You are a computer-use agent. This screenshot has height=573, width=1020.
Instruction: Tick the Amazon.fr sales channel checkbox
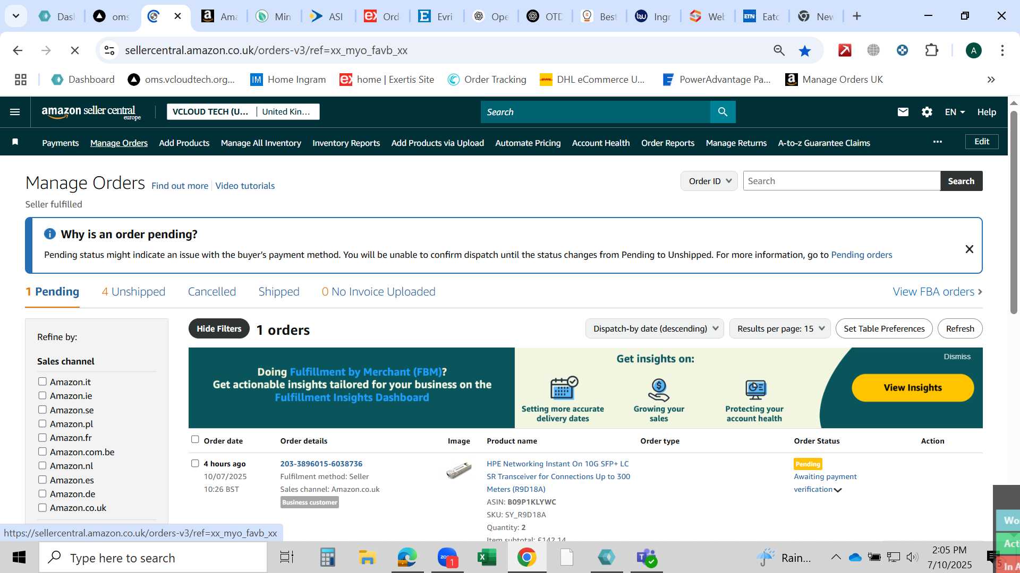click(42, 438)
